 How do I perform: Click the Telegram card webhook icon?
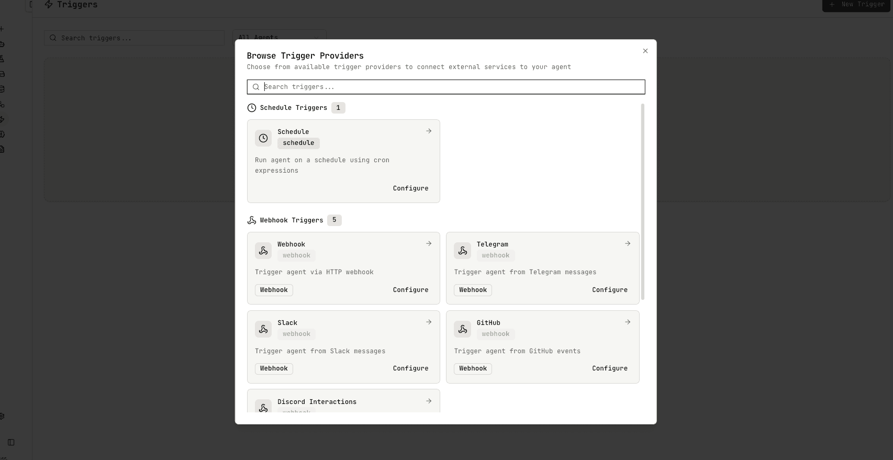462,251
